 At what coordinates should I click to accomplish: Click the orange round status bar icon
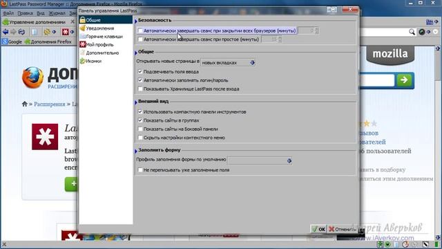(405, 244)
